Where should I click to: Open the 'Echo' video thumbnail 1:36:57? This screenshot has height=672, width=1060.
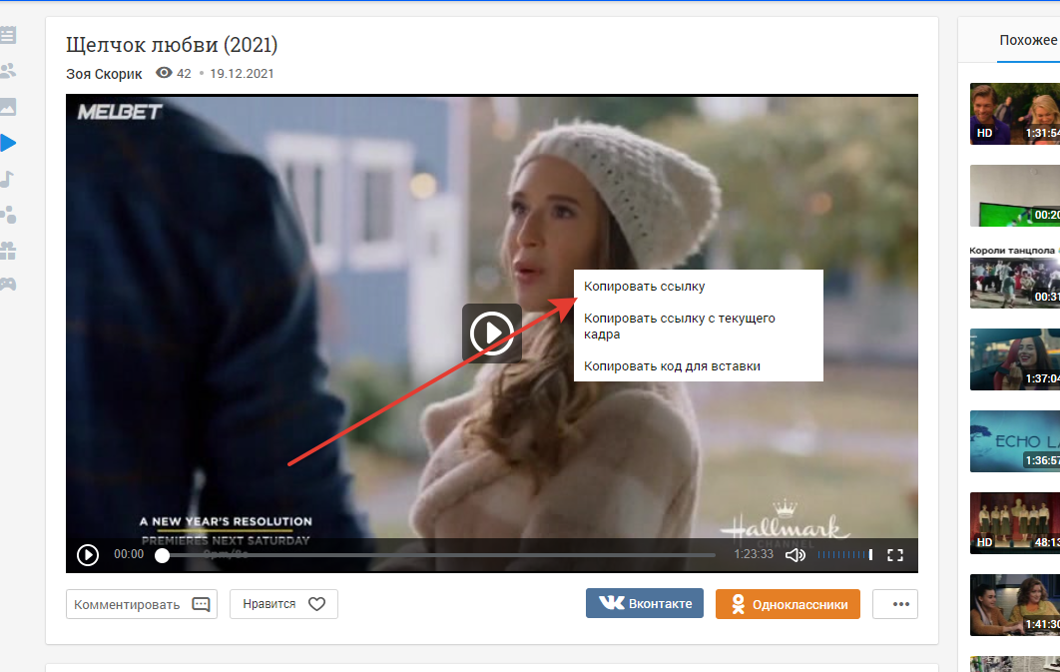click(x=1015, y=441)
